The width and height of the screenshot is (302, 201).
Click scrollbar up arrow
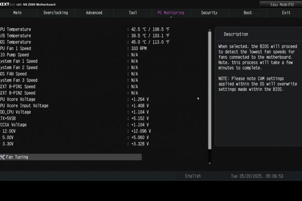(x=210, y=30)
